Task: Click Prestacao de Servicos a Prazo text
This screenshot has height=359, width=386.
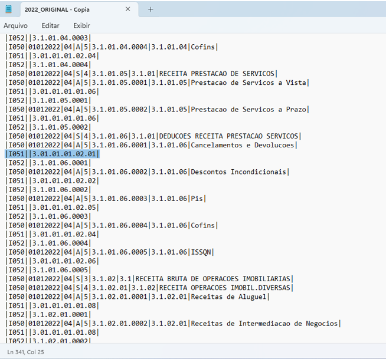Action: pos(248,109)
